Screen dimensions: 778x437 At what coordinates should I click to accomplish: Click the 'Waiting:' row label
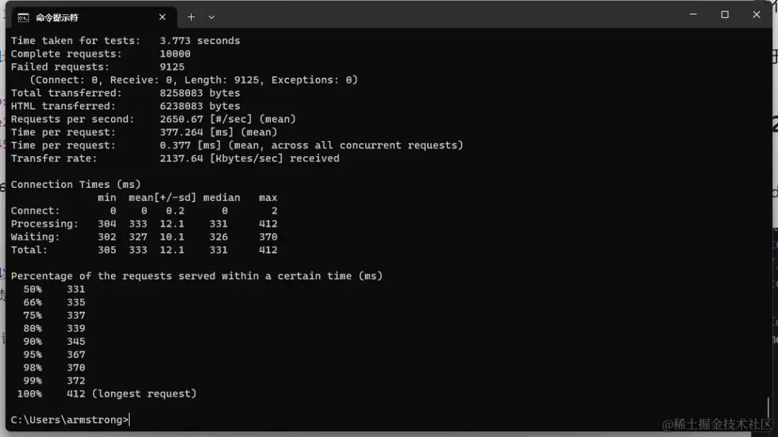[x=35, y=237]
